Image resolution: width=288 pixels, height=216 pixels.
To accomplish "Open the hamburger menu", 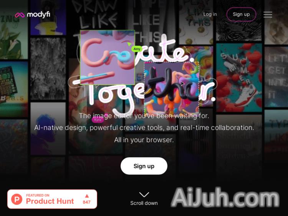I will [268, 15].
